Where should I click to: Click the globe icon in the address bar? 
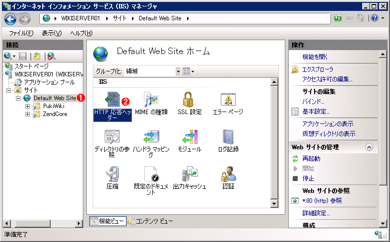coord(46,18)
